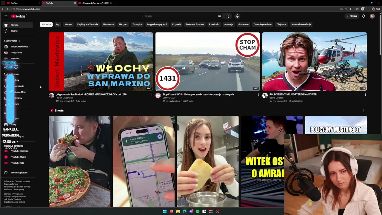Image resolution: width=382 pixels, height=215 pixels.
Task: Open YouTube Music in sidebar
Action: click(18, 157)
